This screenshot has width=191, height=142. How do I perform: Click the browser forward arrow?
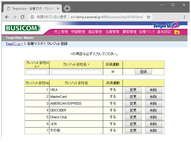point(15,17)
